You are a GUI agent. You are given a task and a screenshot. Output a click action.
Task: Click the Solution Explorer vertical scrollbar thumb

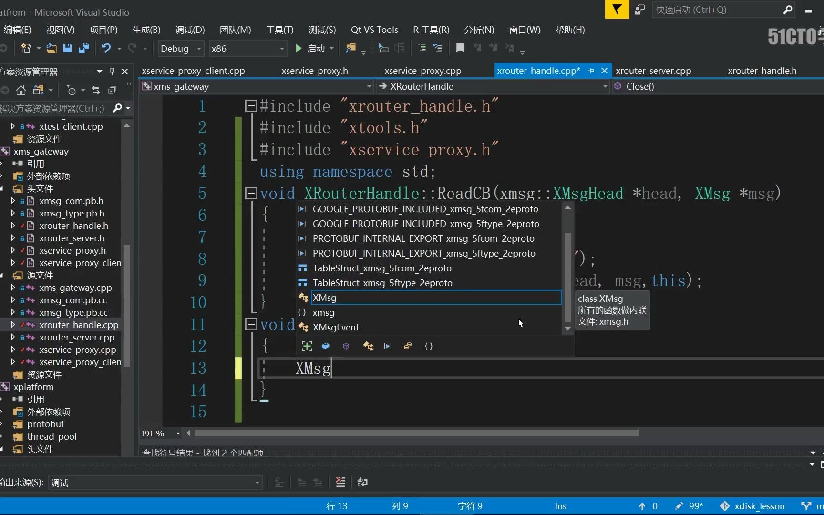(x=127, y=305)
